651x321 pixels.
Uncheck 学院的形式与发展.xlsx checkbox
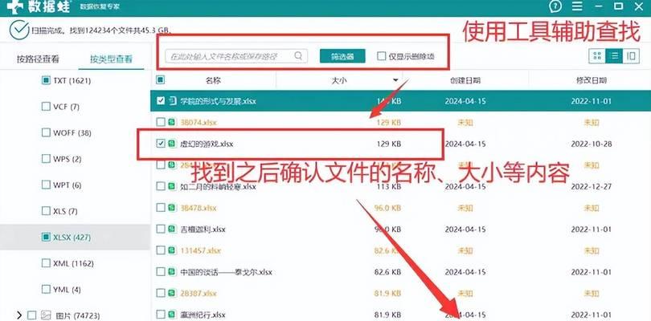pos(160,101)
